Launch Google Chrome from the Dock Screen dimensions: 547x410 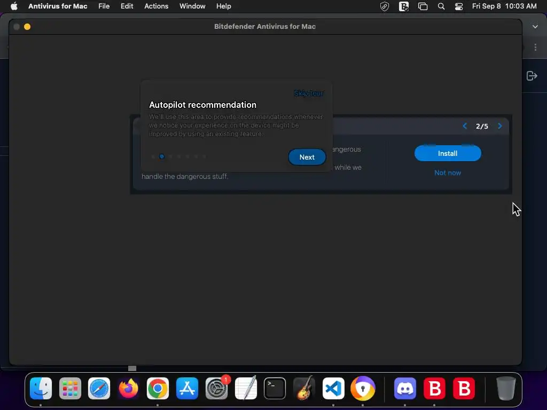click(158, 389)
